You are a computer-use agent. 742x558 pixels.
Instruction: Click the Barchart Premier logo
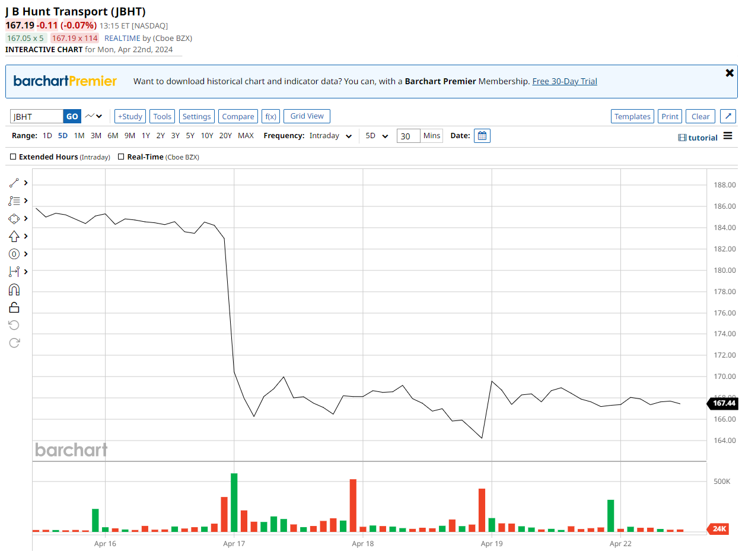[x=65, y=81]
